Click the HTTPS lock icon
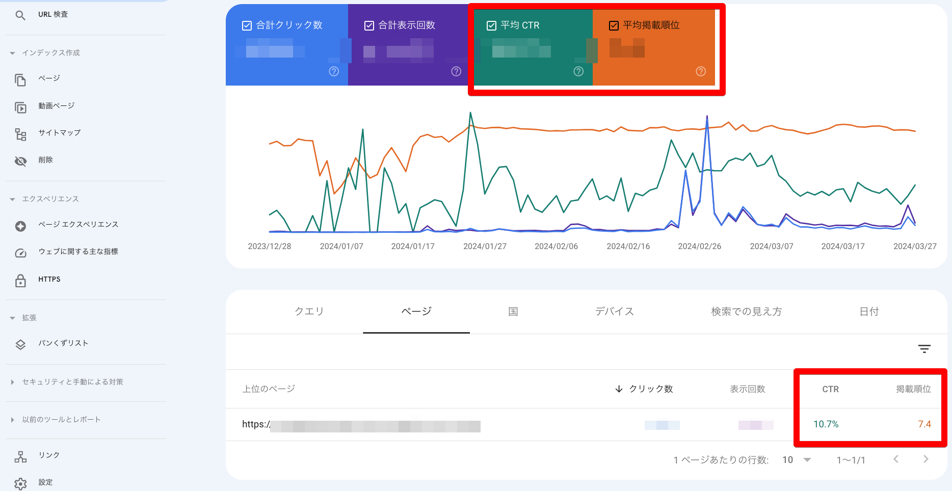952x491 pixels. 20,281
